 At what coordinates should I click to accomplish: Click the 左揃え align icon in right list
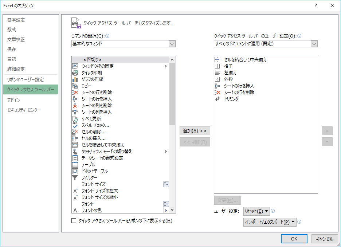point(217,72)
